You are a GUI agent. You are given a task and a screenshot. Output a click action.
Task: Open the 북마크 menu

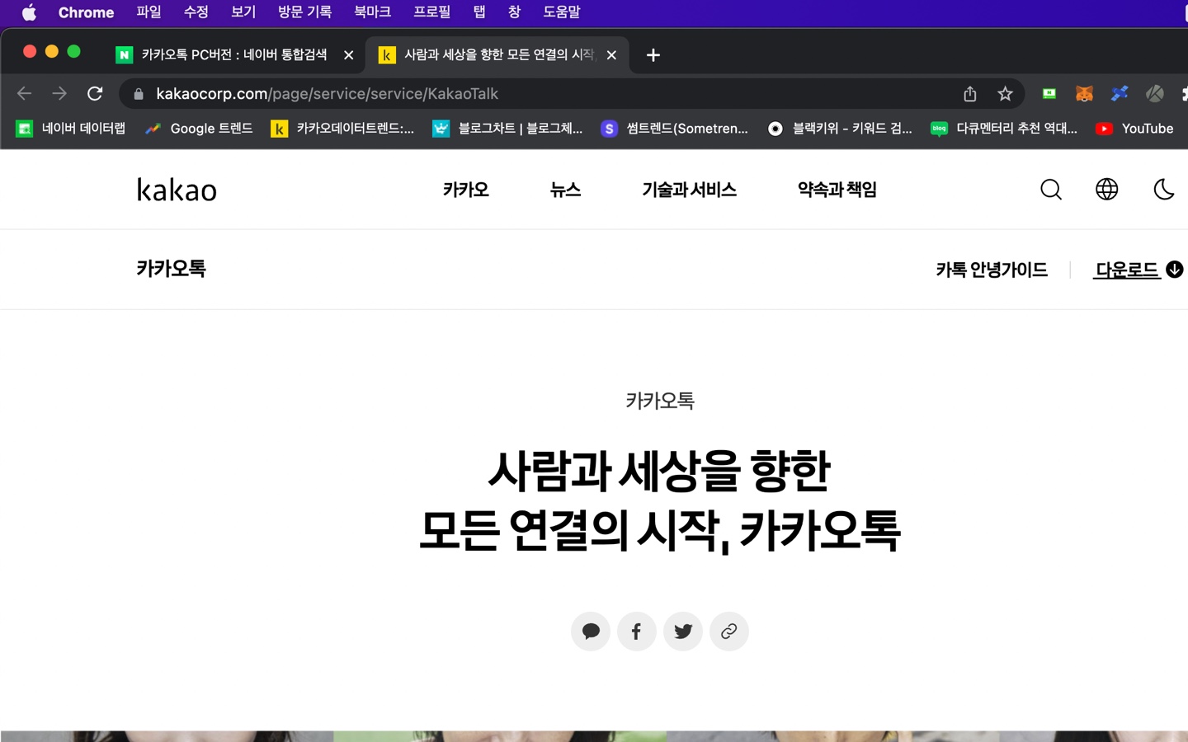coord(372,12)
